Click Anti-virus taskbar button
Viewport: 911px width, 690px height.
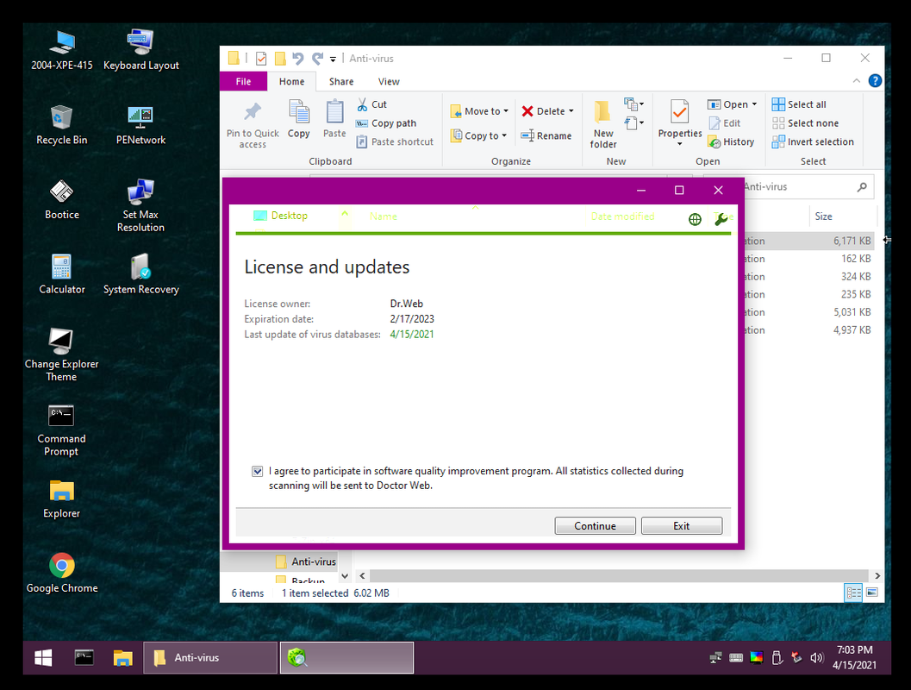[210, 657]
